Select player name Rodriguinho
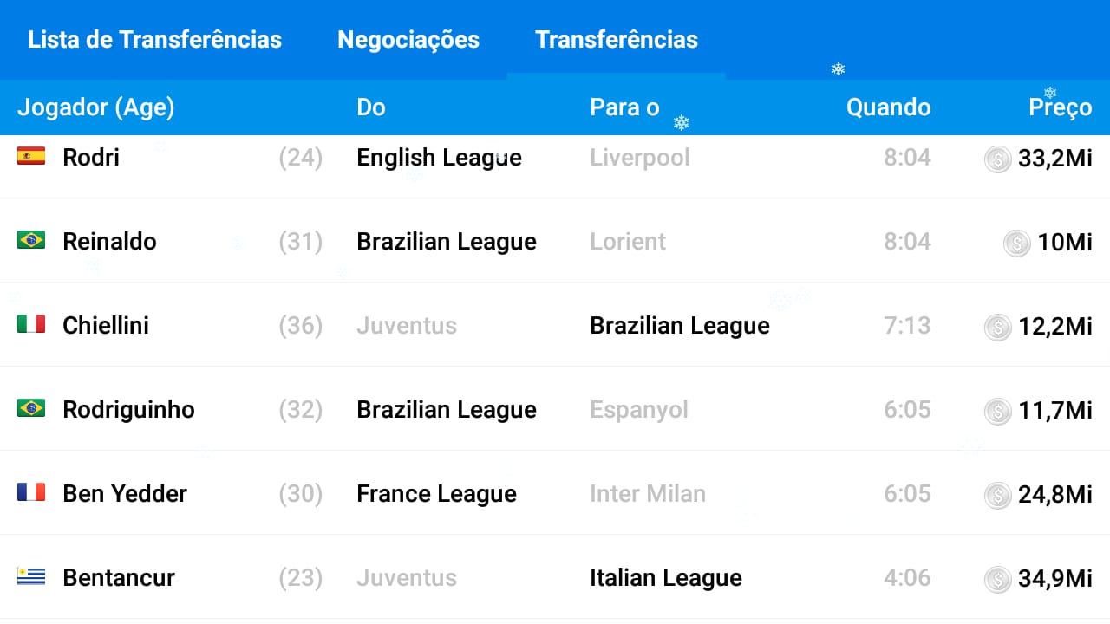Viewport: 1110px width, 624px height. pyautogui.click(x=128, y=410)
